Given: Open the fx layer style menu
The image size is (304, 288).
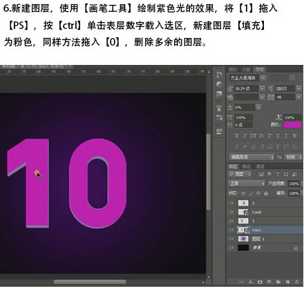Looking at the screenshot, I should coord(251,282).
